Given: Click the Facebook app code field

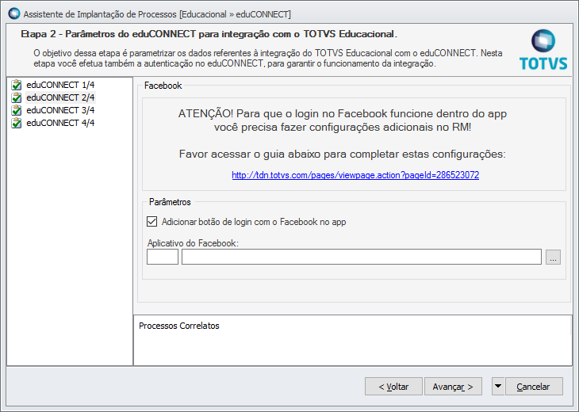Looking at the screenshot, I should (163, 257).
